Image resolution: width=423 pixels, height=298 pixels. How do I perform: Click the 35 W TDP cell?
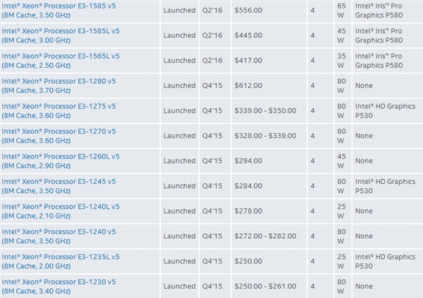(x=341, y=61)
